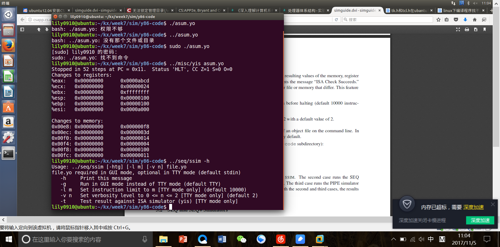Image resolution: width=500 pixels, height=247 pixels.
Task: Open Amazon launcher icon
Action: (8, 122)
